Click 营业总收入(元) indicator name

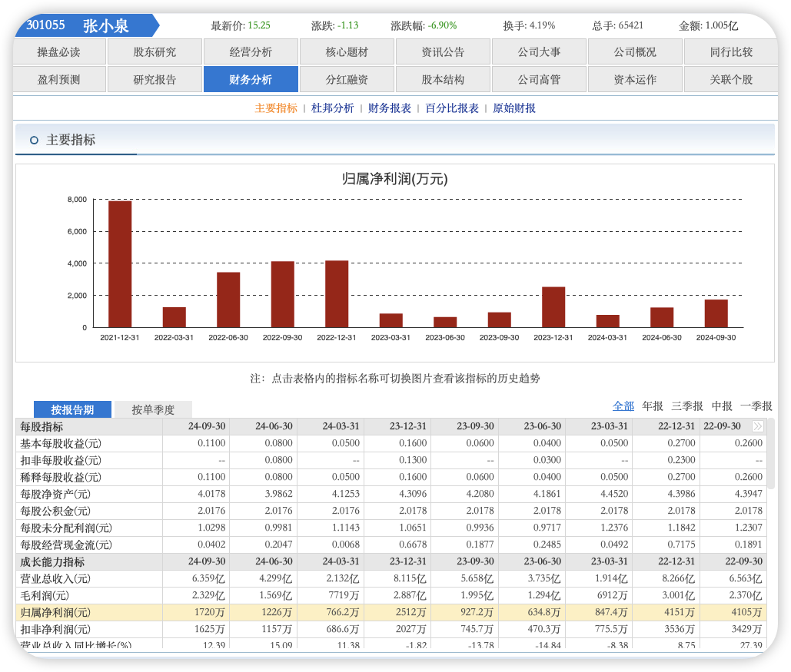pos(55,578)
